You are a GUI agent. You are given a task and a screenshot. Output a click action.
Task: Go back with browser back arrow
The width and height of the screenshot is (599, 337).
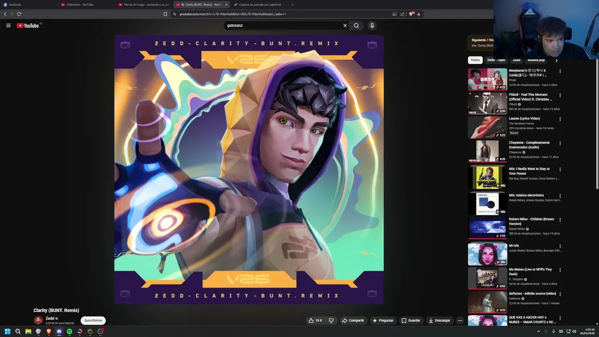[x=5, y=14]
